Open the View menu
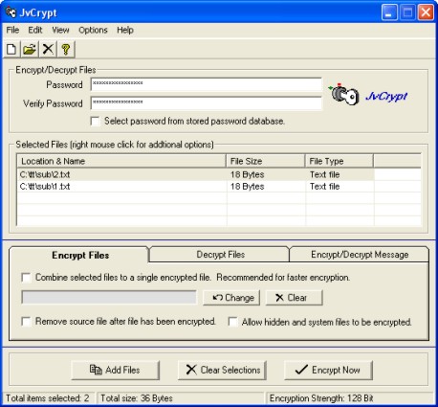 point(60,30)
